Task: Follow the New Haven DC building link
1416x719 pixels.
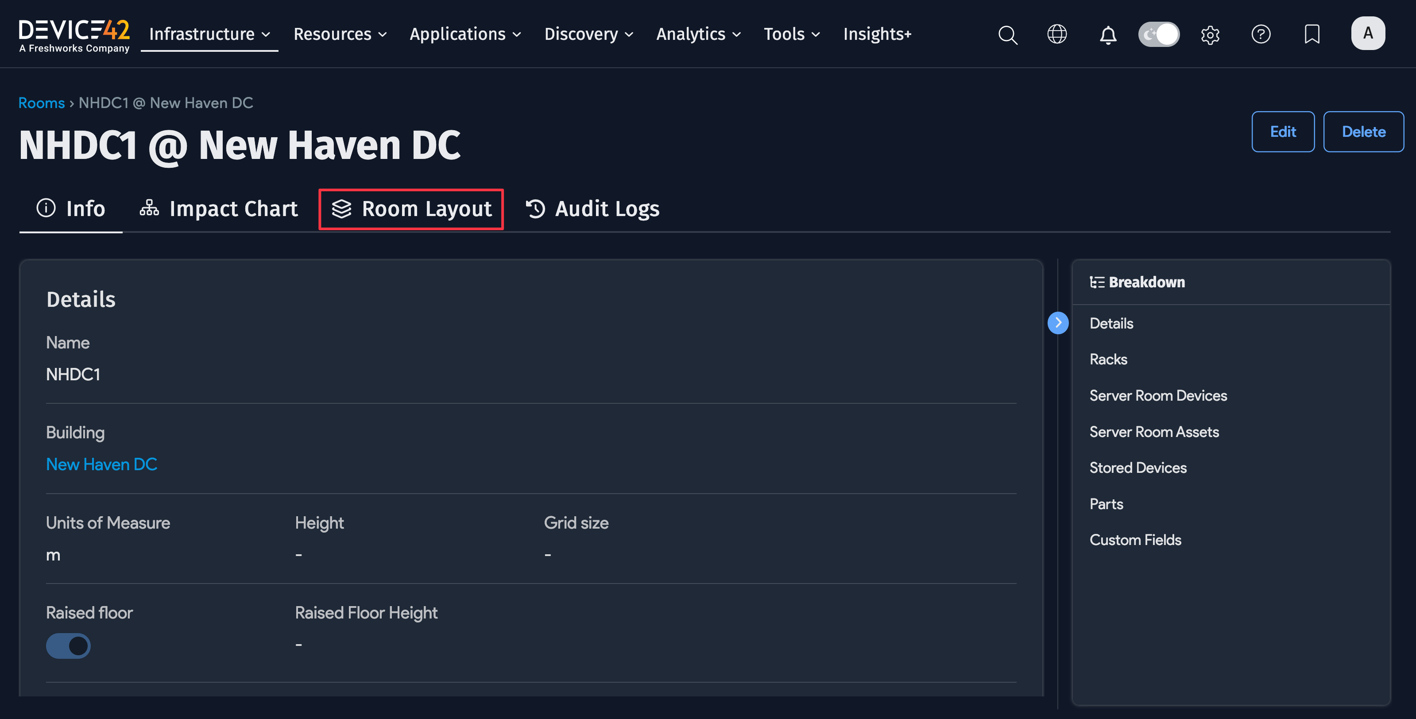Action: [x=102, y=464]
